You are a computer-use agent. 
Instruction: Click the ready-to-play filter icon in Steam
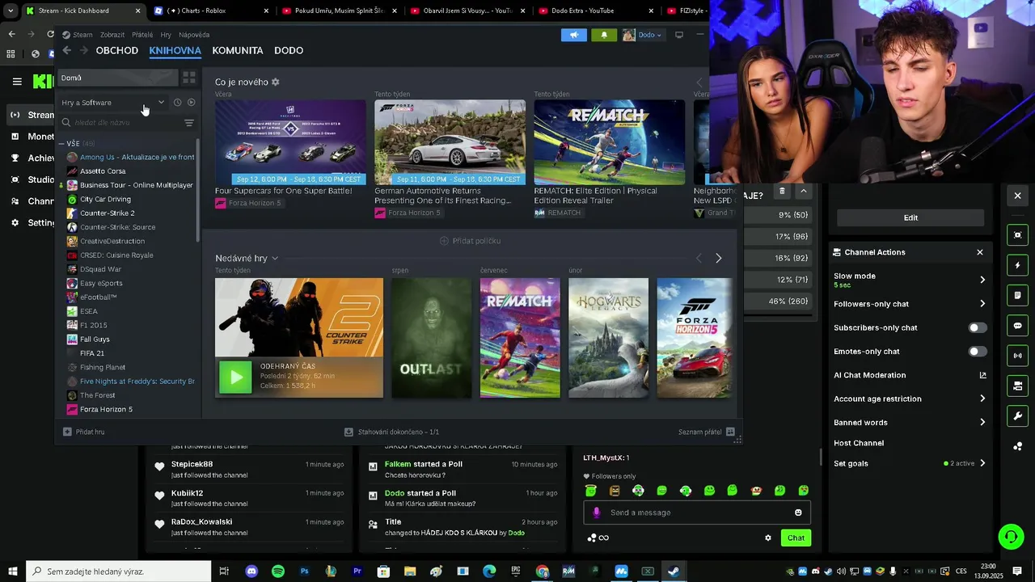point(192,103)
